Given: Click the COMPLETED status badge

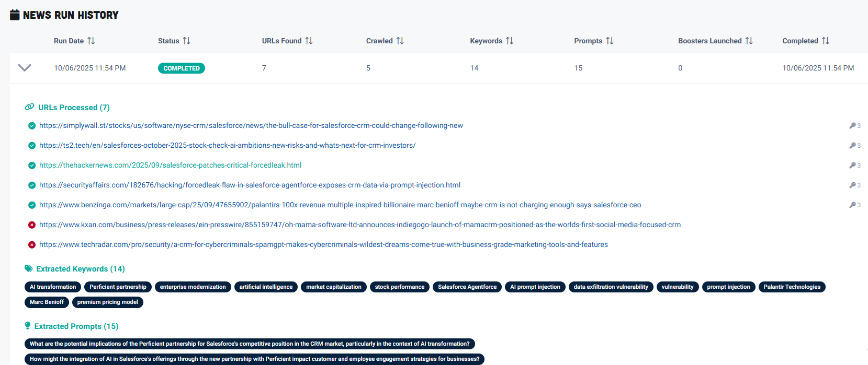Looking at the screenshot, I should coord(182,68).
